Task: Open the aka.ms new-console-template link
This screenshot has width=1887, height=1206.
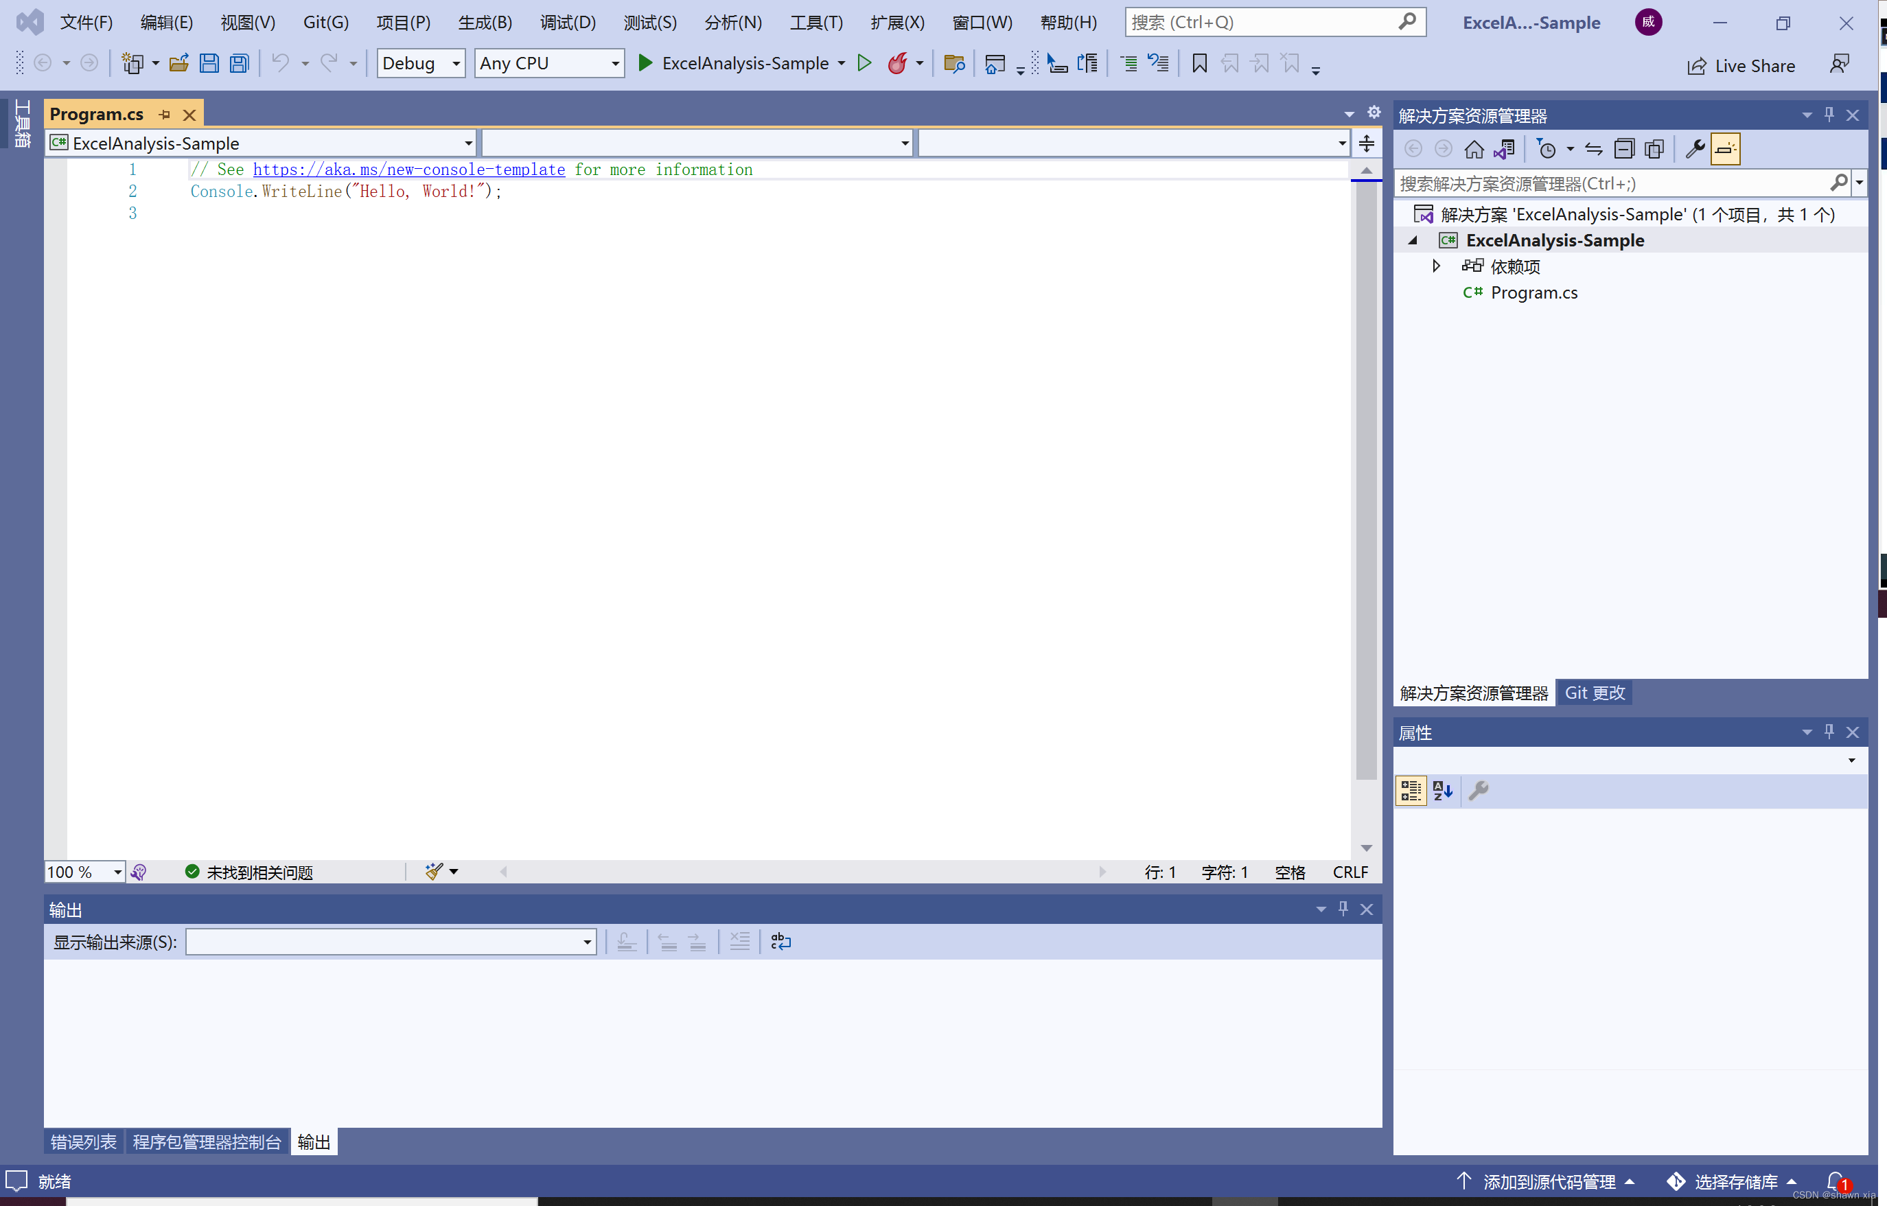Action: pyautogui.click(x=408, y=170)
